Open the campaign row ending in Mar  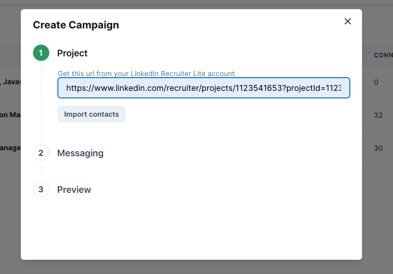pos(10,115)
